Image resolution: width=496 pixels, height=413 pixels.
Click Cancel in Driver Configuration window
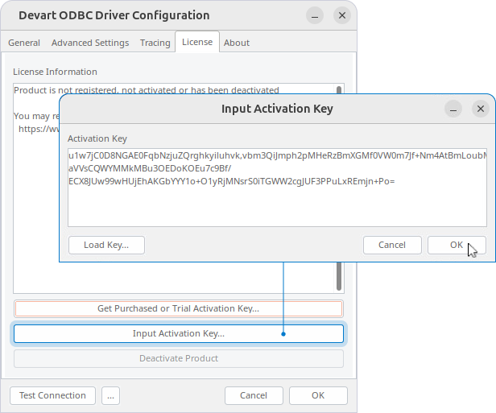[254, 395]
